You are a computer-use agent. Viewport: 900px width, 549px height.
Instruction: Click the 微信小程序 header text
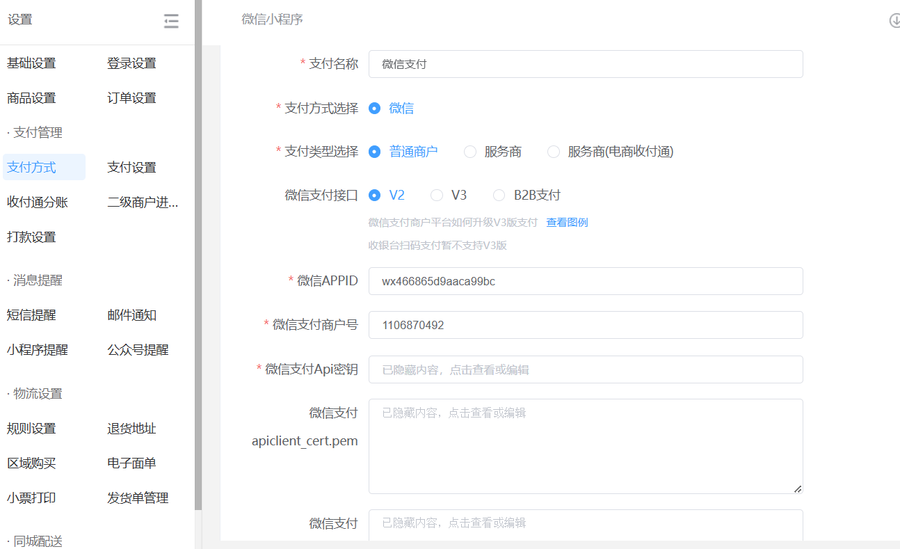click(273, 19)
